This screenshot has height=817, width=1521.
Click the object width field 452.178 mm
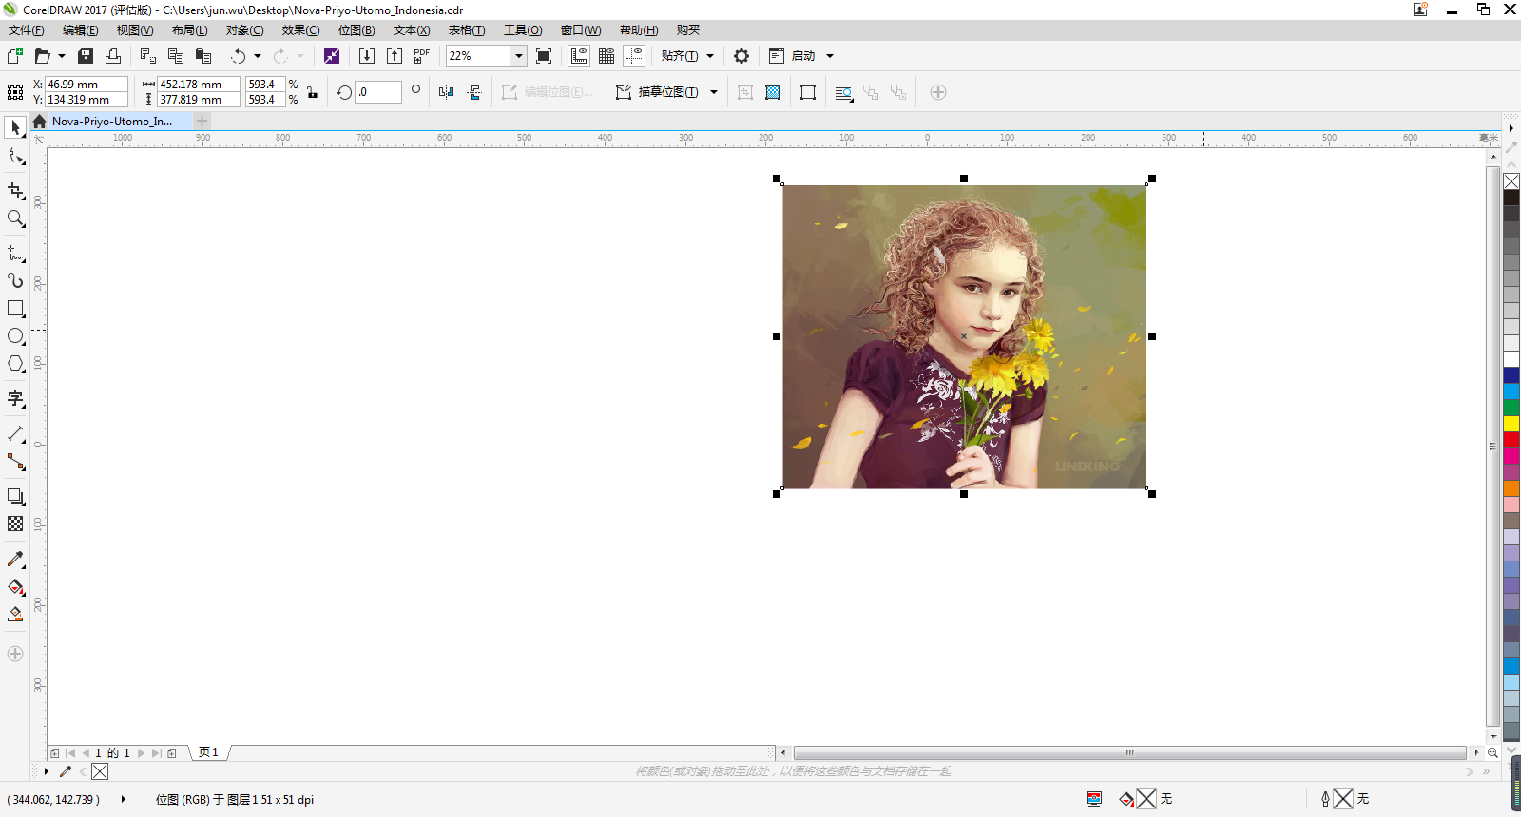(x=198, y=85)
